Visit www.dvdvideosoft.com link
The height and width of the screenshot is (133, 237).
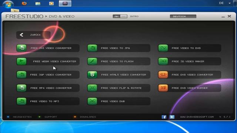[197, 117]
